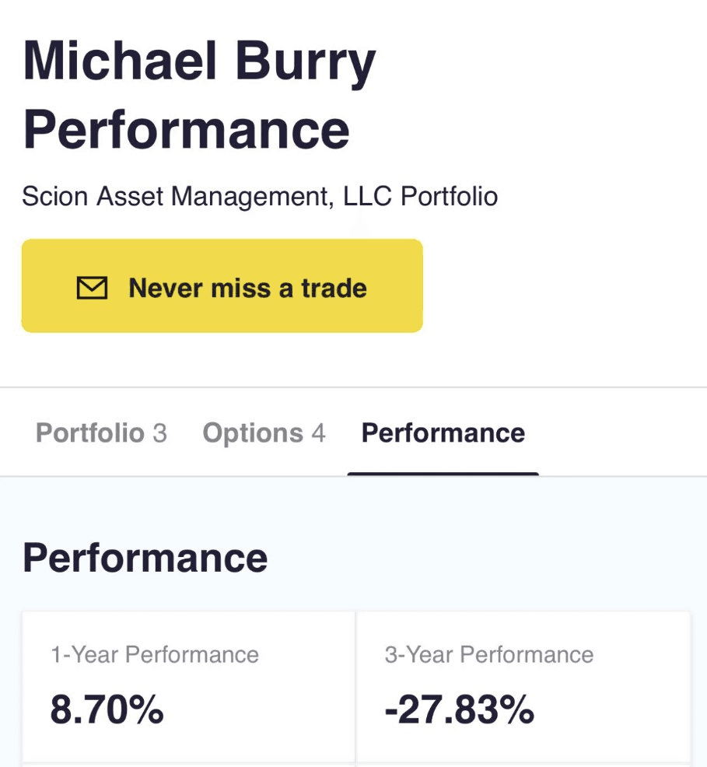The image size is (707, 767).
Task: Click the count 3 beside Portfolio
Action: (x=159, y=433)
